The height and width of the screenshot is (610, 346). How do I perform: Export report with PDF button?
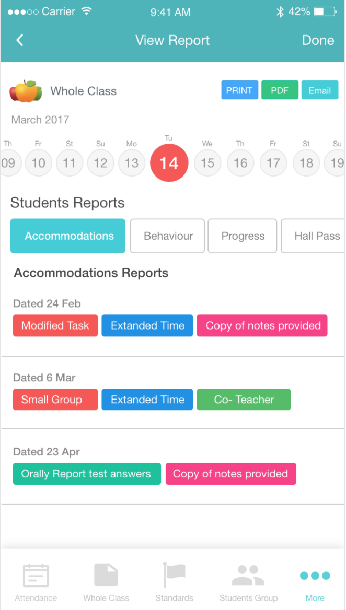click(280, 90)
